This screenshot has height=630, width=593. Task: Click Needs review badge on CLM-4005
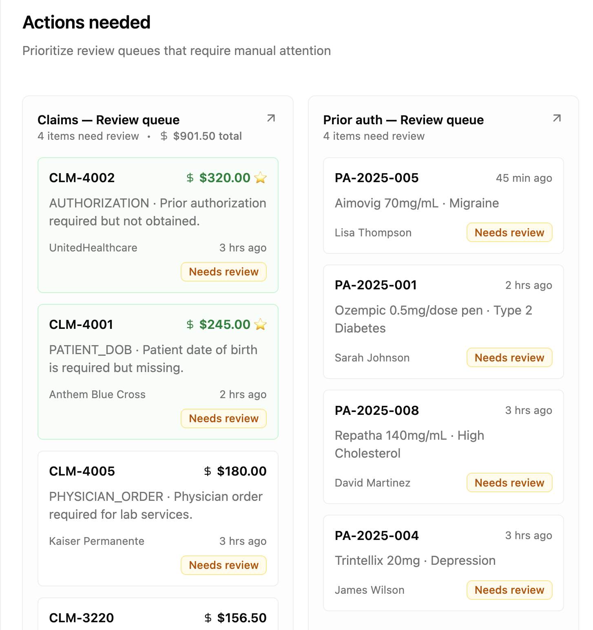[x=223, y=565]
